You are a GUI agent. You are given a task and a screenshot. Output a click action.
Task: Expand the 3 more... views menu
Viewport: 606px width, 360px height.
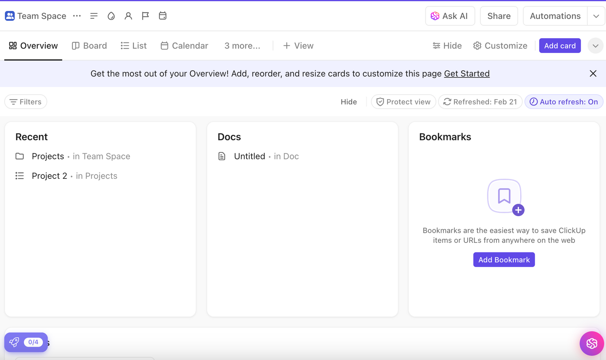click(x=242, y=46)
